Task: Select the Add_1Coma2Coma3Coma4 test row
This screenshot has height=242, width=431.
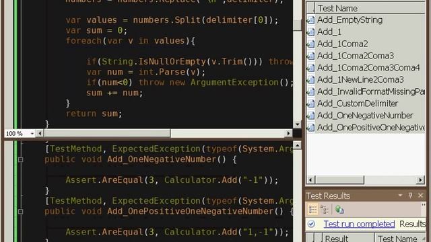Action: coord(366,68)
